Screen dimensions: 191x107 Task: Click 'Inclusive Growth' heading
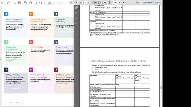click(x=38, y=75)
